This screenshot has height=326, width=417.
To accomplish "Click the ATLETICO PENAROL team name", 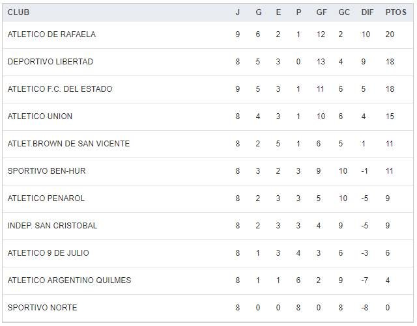I will tap(46, 198).
